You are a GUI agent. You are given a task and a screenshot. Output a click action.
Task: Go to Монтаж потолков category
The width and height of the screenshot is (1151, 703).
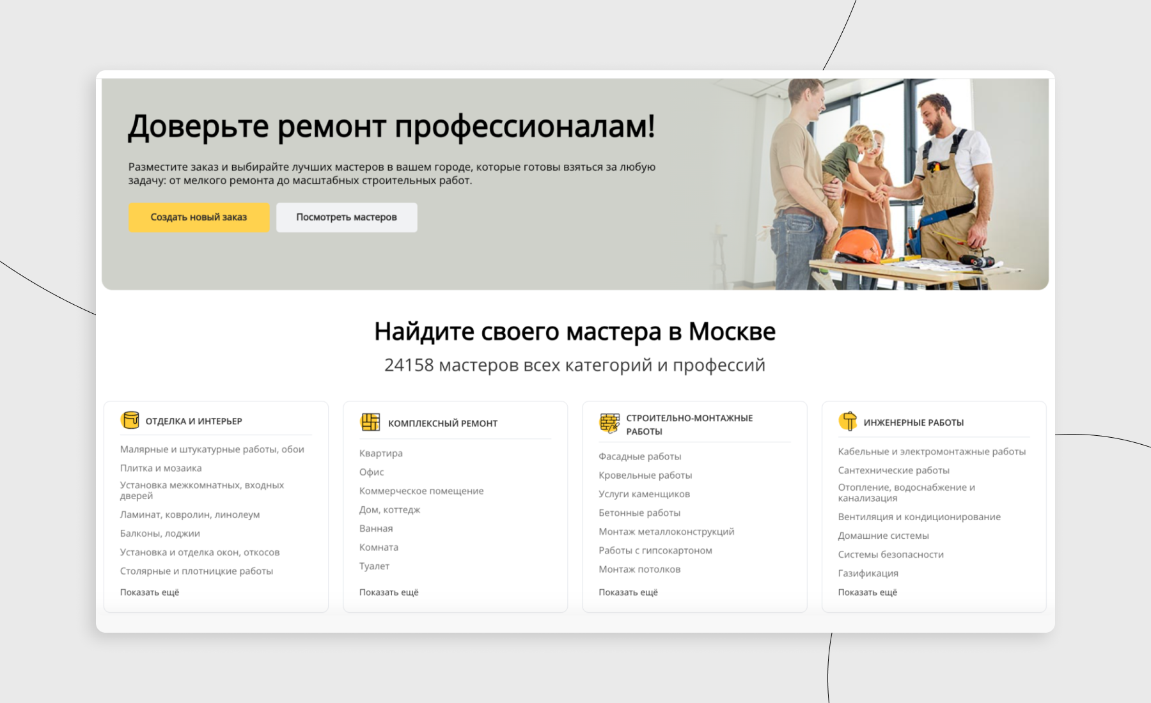639,569
